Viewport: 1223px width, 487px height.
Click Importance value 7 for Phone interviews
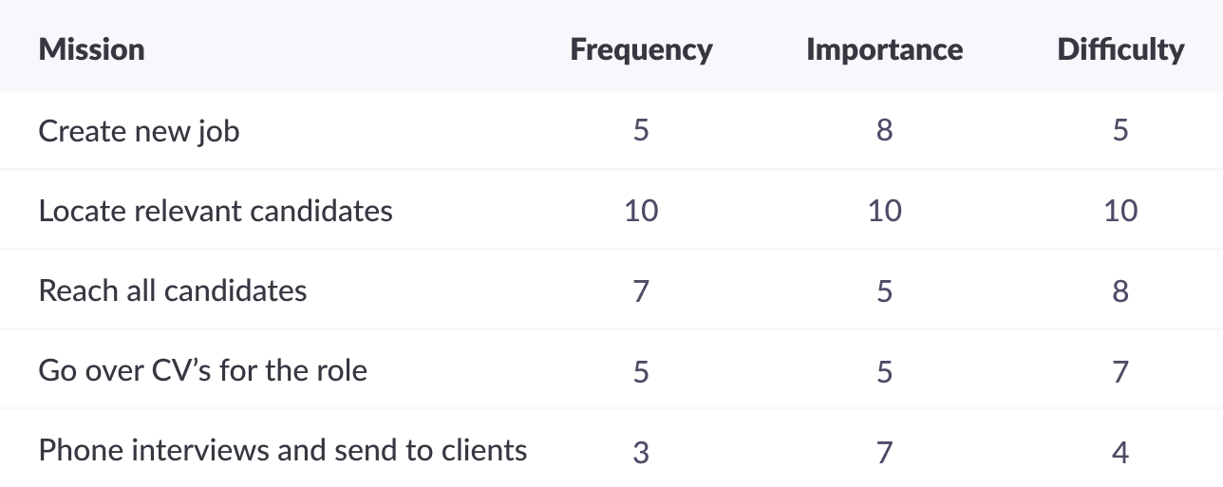click(x=884, y=453)
